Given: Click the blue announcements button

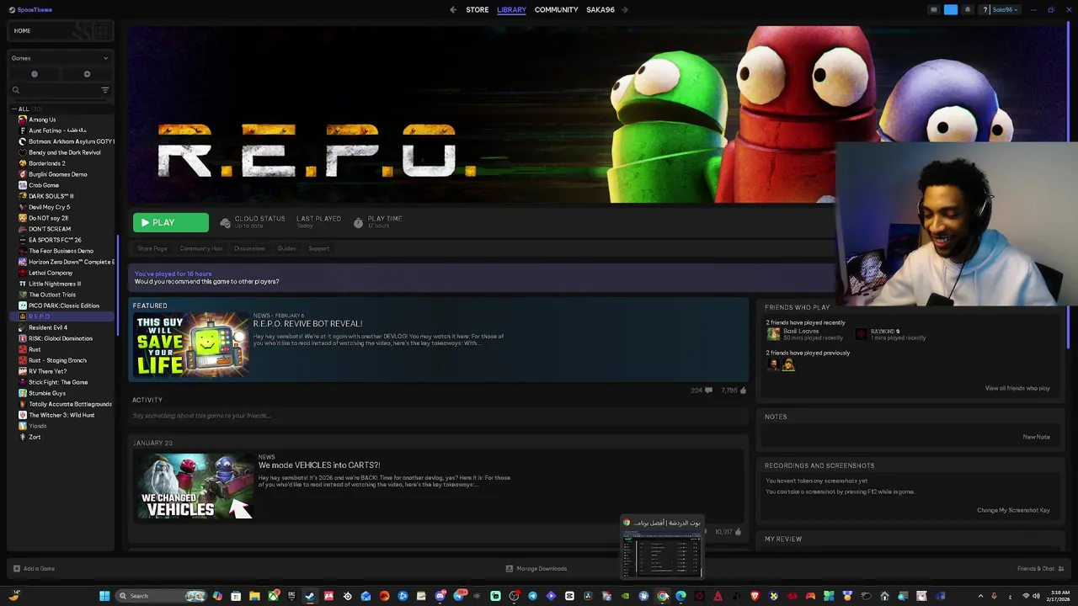Looking at the screenshot, I should [951, 10].
